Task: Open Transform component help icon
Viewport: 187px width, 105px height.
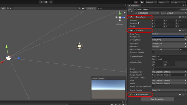Action: [x=180, y=17]
